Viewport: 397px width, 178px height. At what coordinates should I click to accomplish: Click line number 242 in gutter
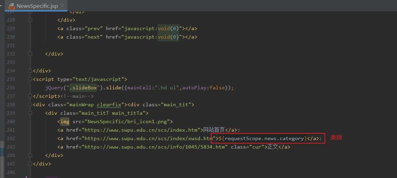10,138
